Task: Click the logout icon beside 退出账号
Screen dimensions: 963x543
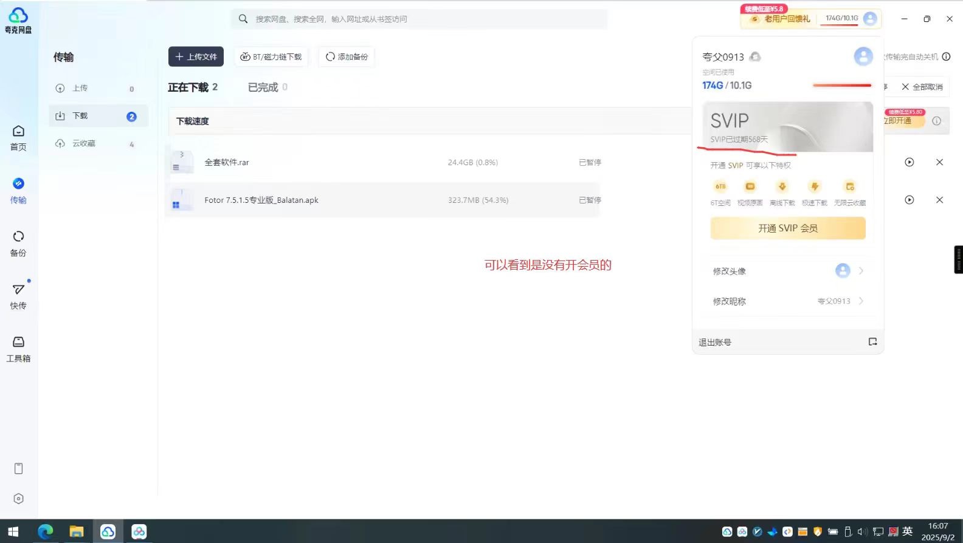Action: [x=872, y=342]
